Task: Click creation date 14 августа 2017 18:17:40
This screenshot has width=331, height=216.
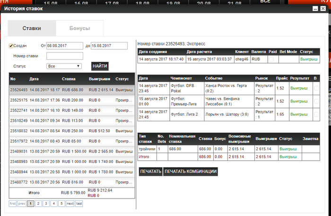Action: (161, 59)
